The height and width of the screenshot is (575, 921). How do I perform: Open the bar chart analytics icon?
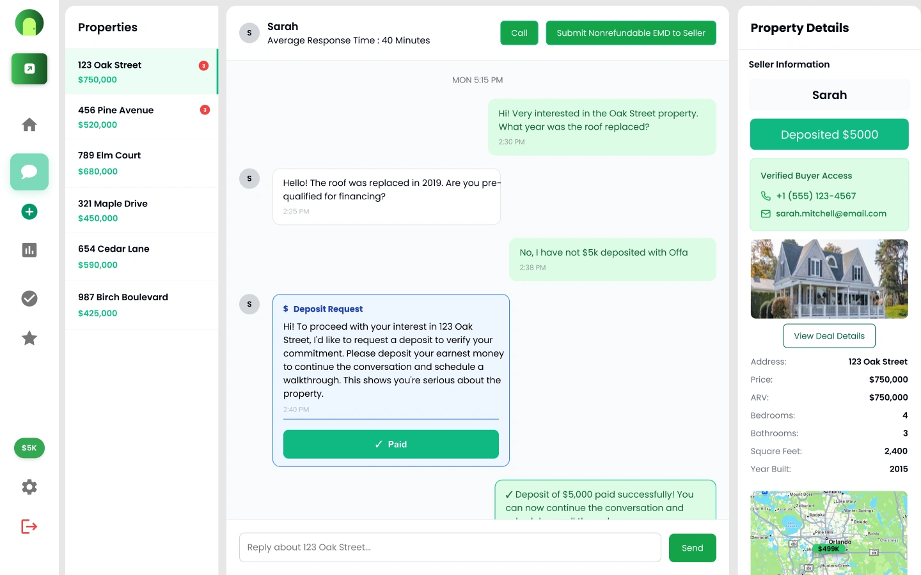tap(29, 250)
